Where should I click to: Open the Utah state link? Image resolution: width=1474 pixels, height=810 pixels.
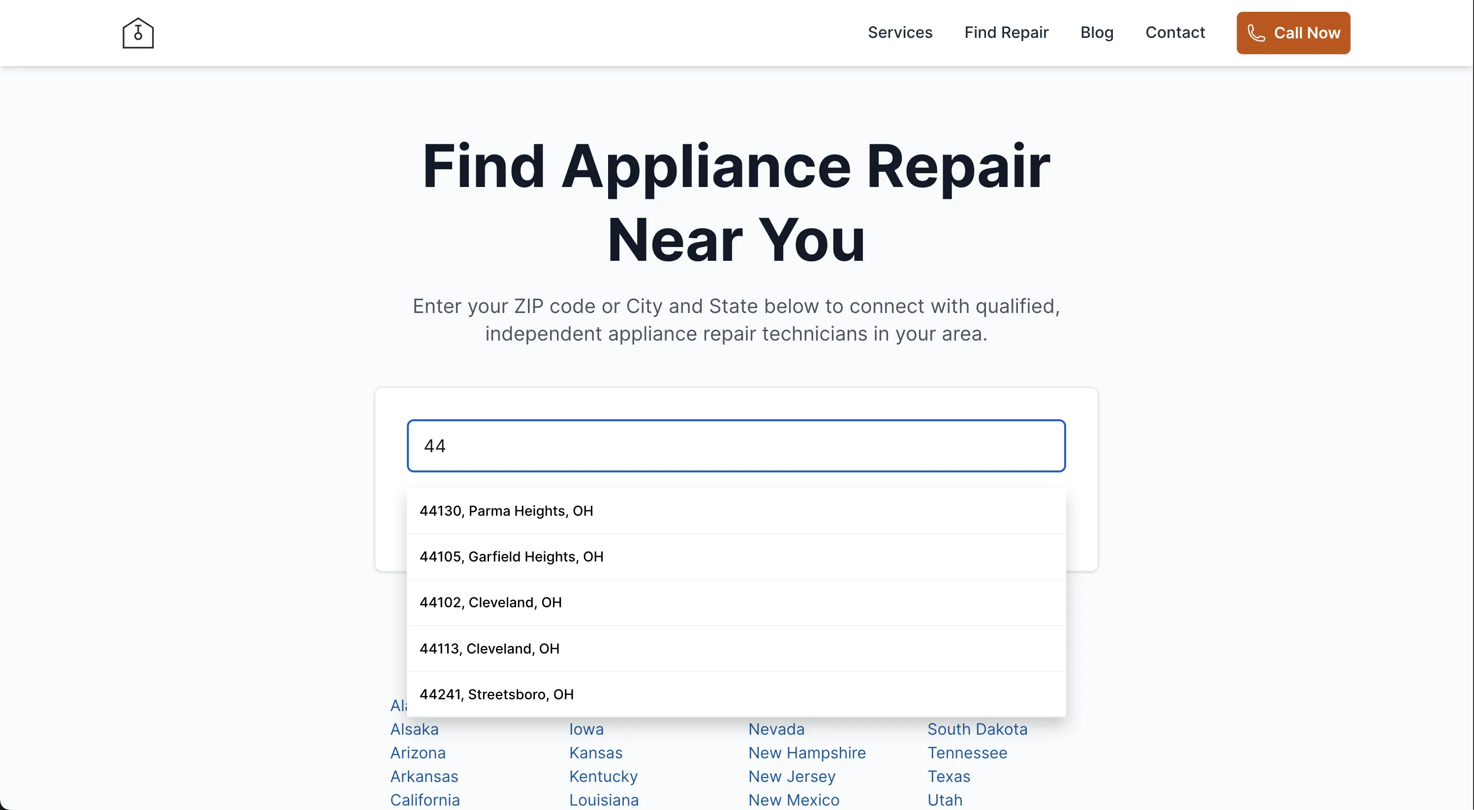point(945,800)
